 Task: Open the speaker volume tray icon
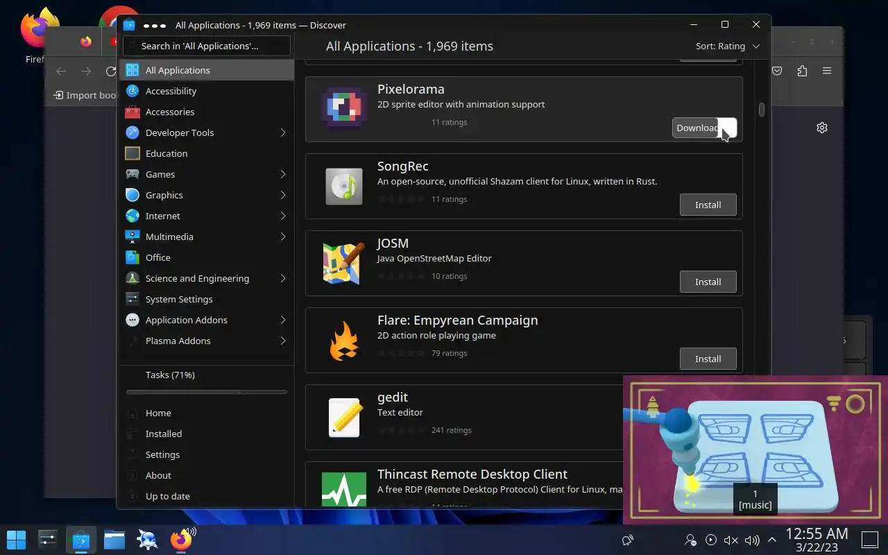[751, 540]
